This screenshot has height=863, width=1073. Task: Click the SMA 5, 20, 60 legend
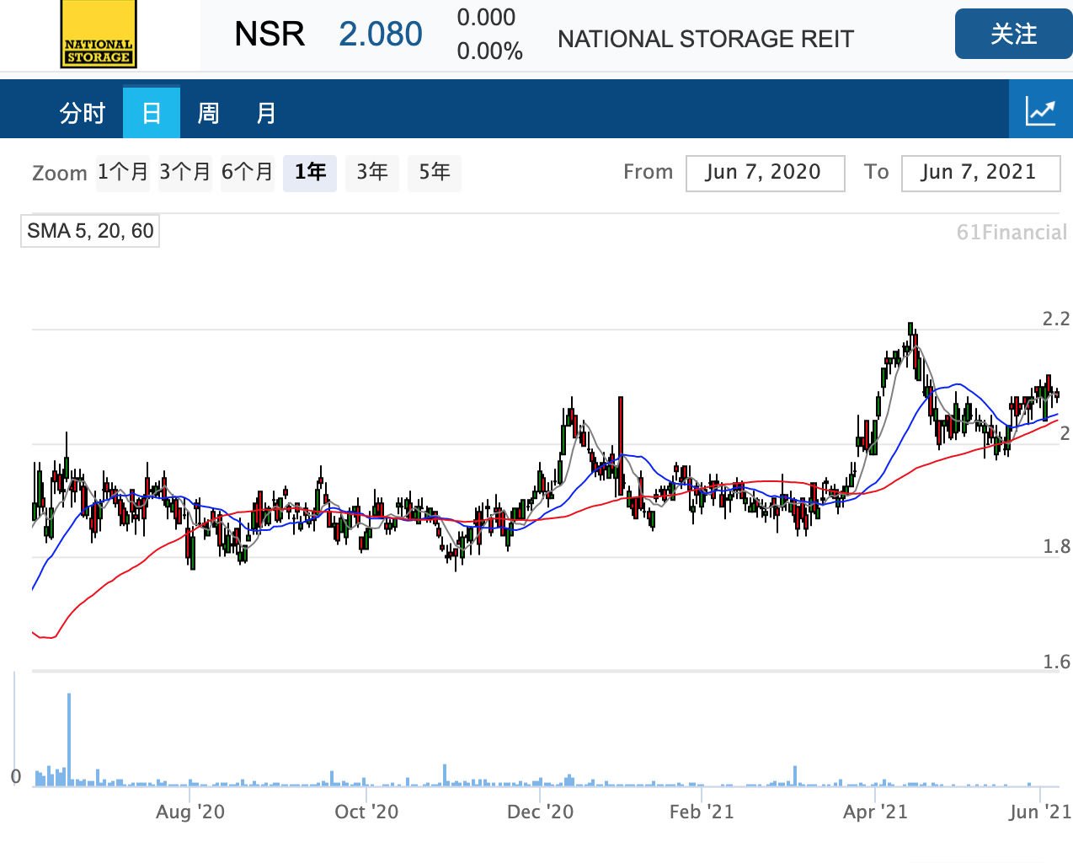pos(90,231)
